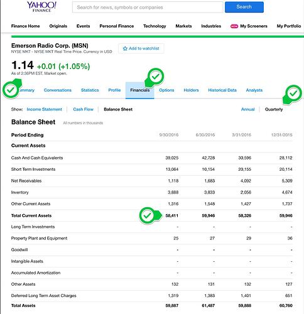This screenshot has width=304, height=314.
Task: Click the Inventory row label
Action: [19, 192]
